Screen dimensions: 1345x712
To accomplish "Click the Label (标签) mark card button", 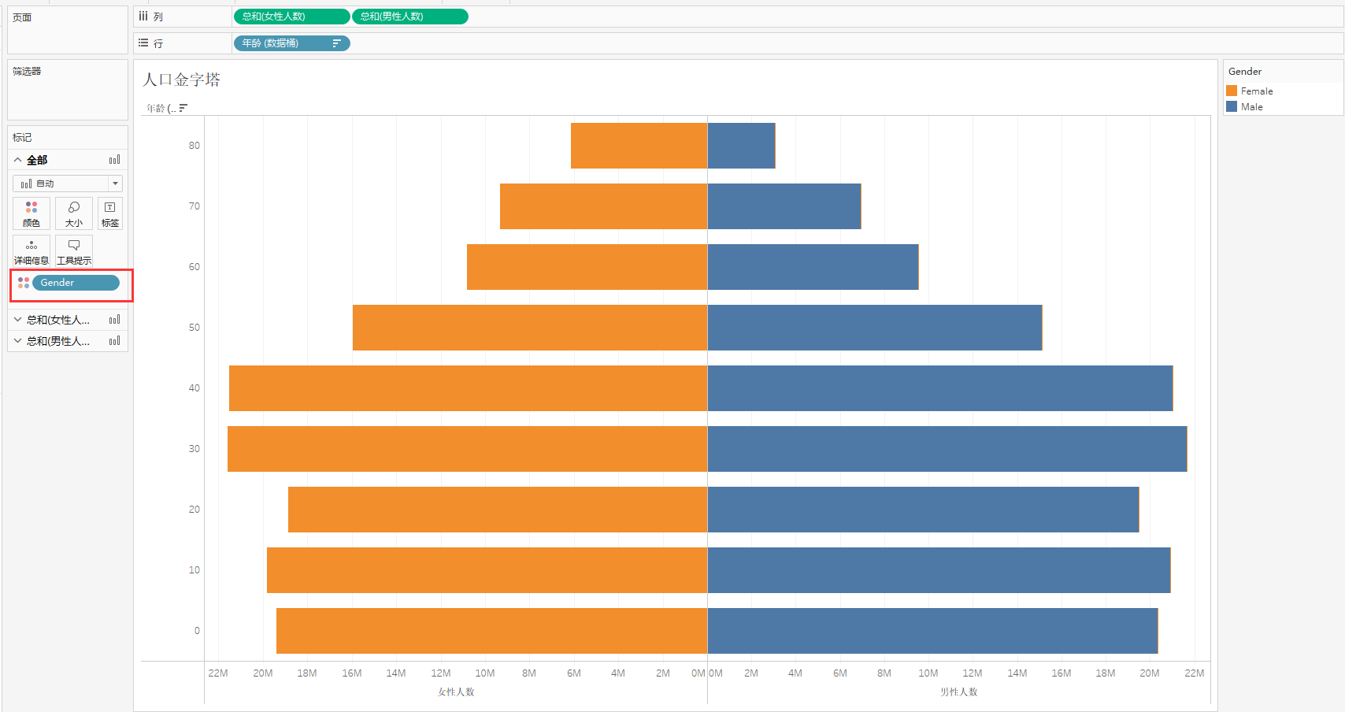I will [x=110, y=213].
